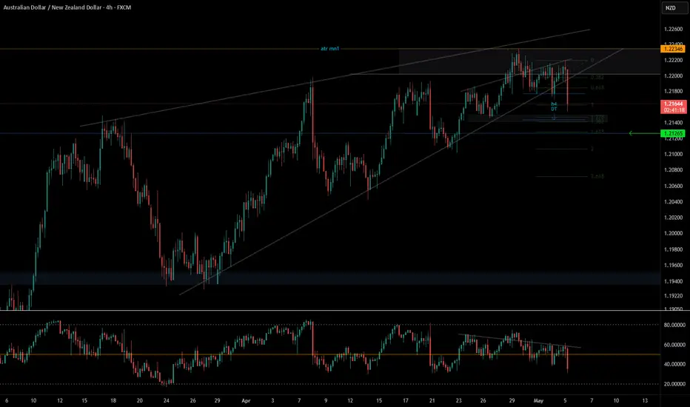Click the 1.19600 price axis label
The width and height of the screenshot is (690, 407).
[x=673, y=266]
